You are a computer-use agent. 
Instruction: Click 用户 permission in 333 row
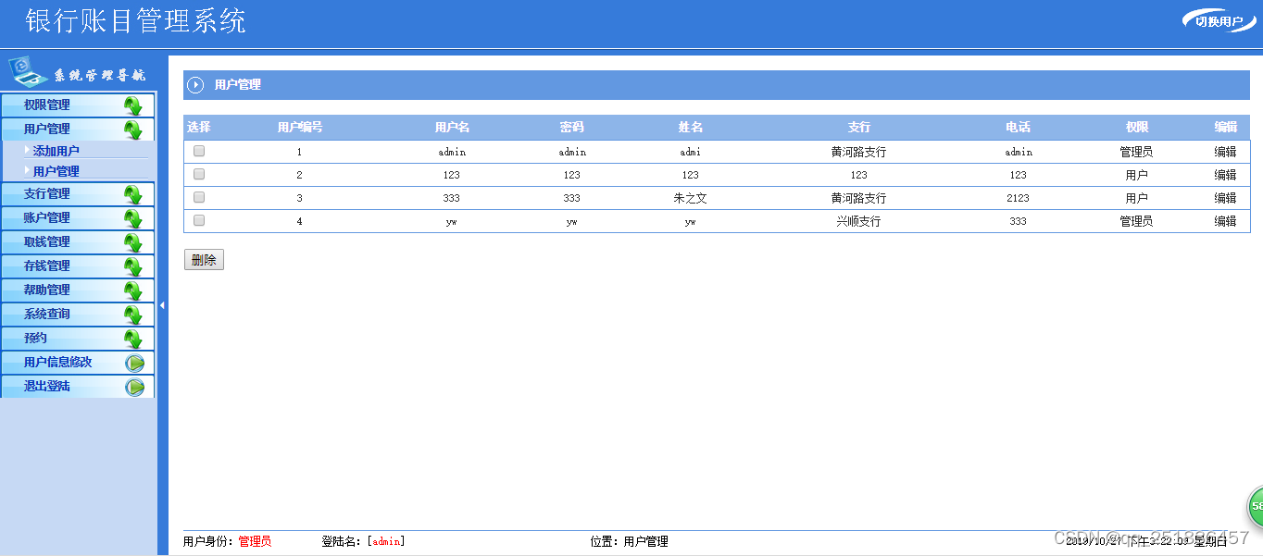click(x=1137, y=198)
